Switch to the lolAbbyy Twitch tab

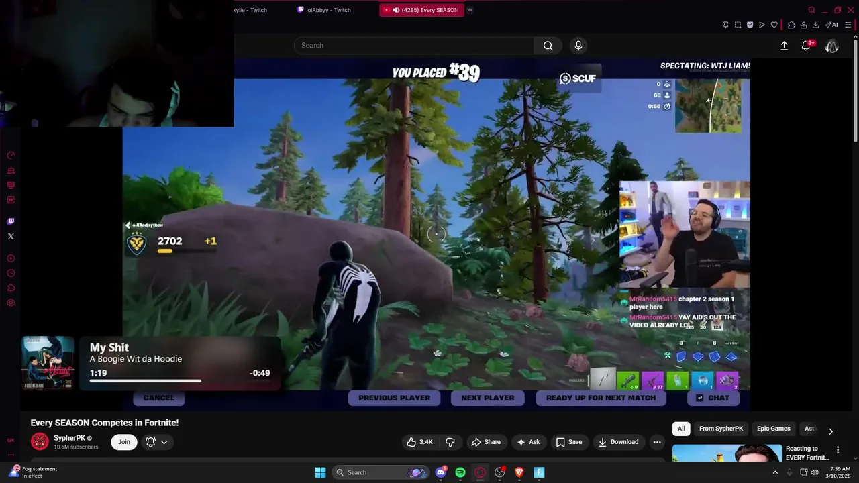329,10
